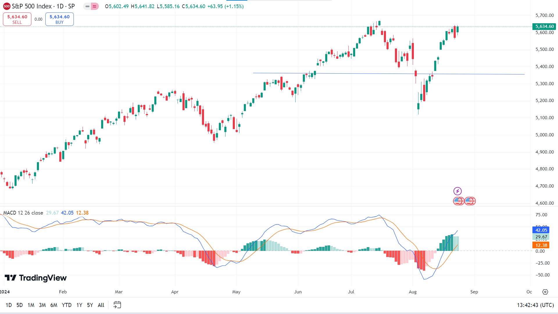
Task: Click the S&P 500 red symbol logo
Action: 7,6
